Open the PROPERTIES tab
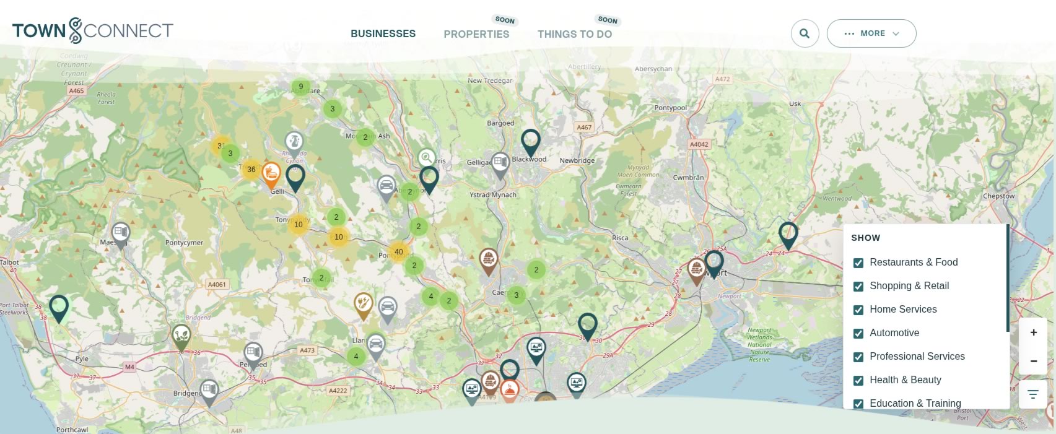 (476, 34)
